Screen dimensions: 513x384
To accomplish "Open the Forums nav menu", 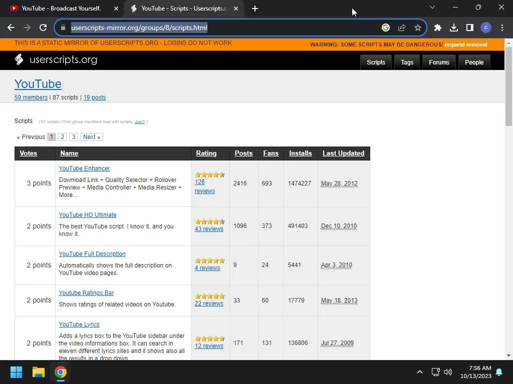I will click(x=439, y=62).
